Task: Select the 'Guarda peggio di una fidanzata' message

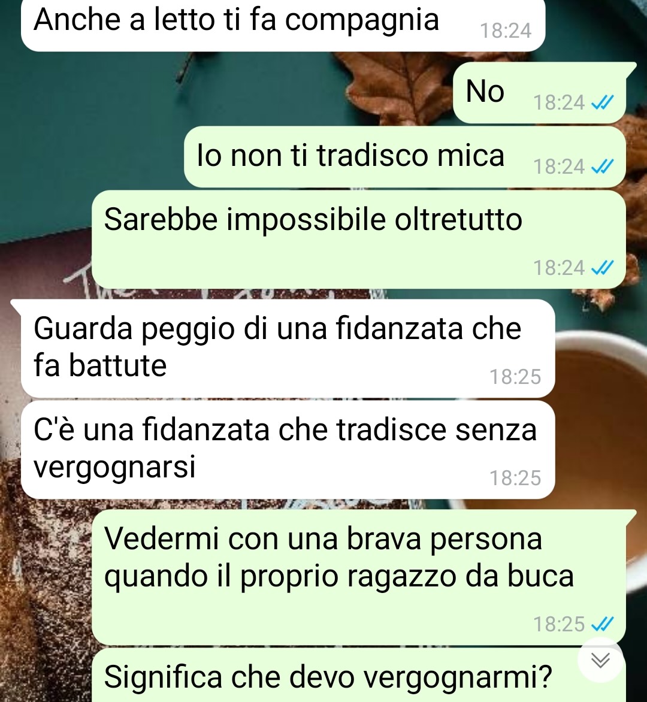Action: click(288, 349)
